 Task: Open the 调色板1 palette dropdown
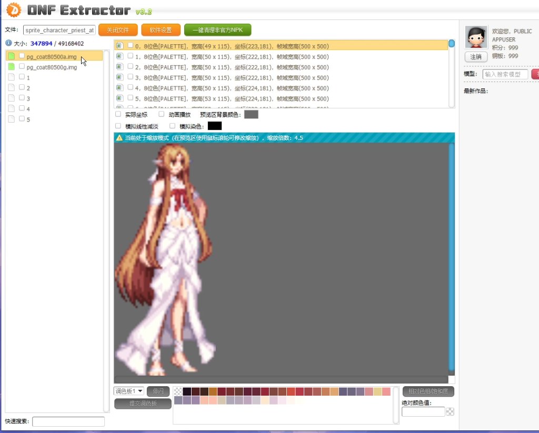(x=128, y=391)
